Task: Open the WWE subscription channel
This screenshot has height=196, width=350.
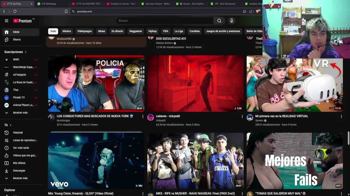Action: point(21,59)
